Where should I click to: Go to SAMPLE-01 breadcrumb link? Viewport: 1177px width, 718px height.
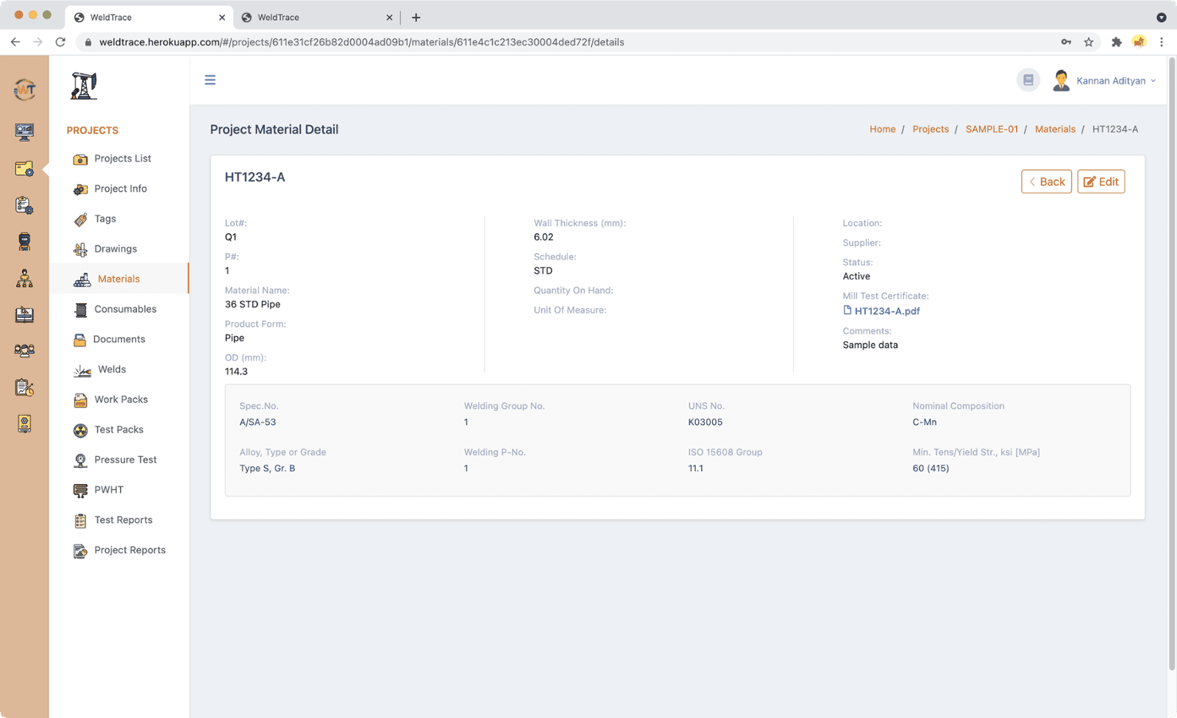pos(992,129)
